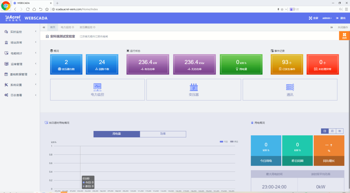Expand the 实时监控 sidebar menu

(20, 32)
